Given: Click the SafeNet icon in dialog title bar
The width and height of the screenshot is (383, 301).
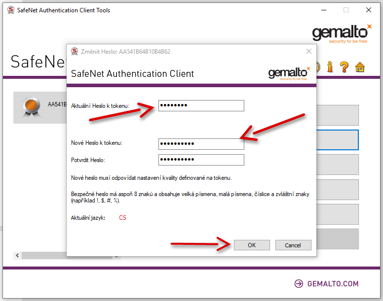Looking at the screenshot, I should tap(75, 51).
